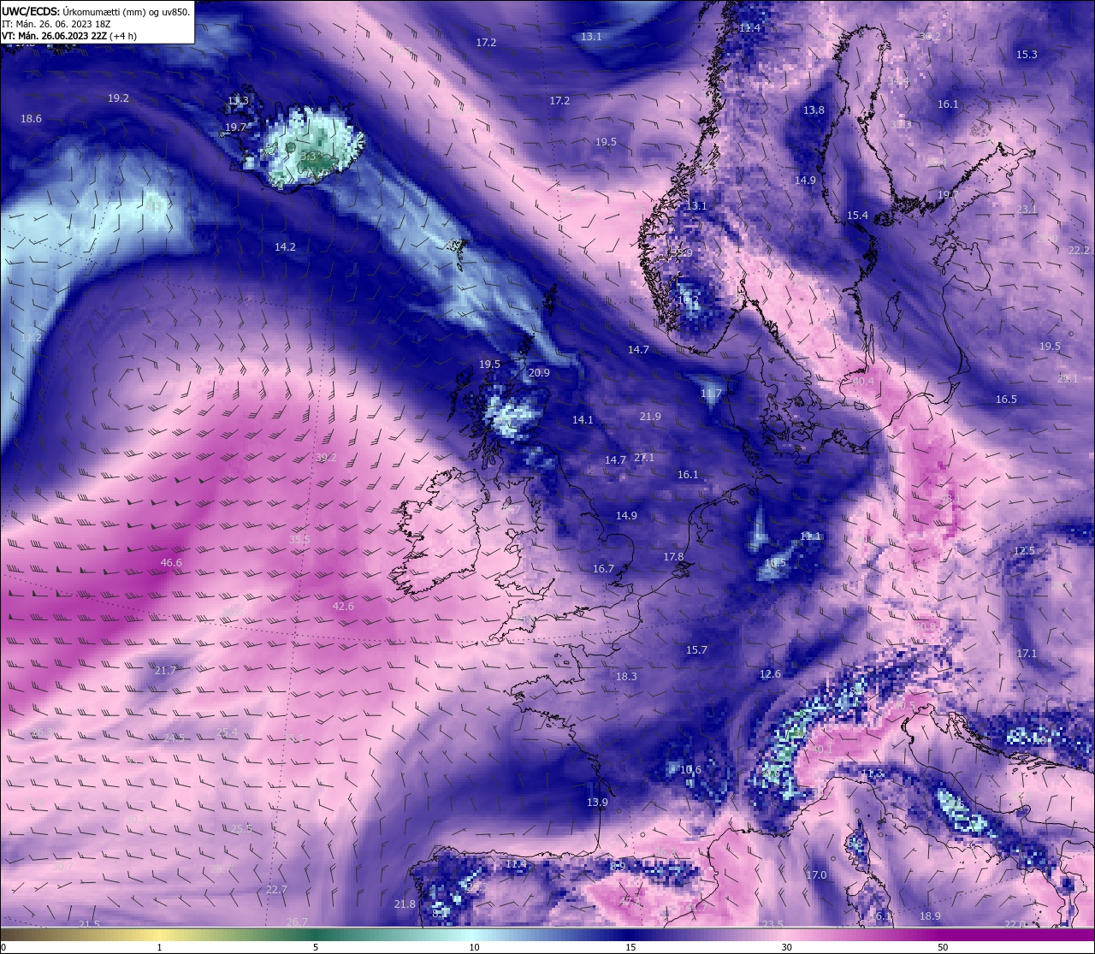
Task: Click the map value 13.8 over northern Sweden
Action: coord(814,110)
